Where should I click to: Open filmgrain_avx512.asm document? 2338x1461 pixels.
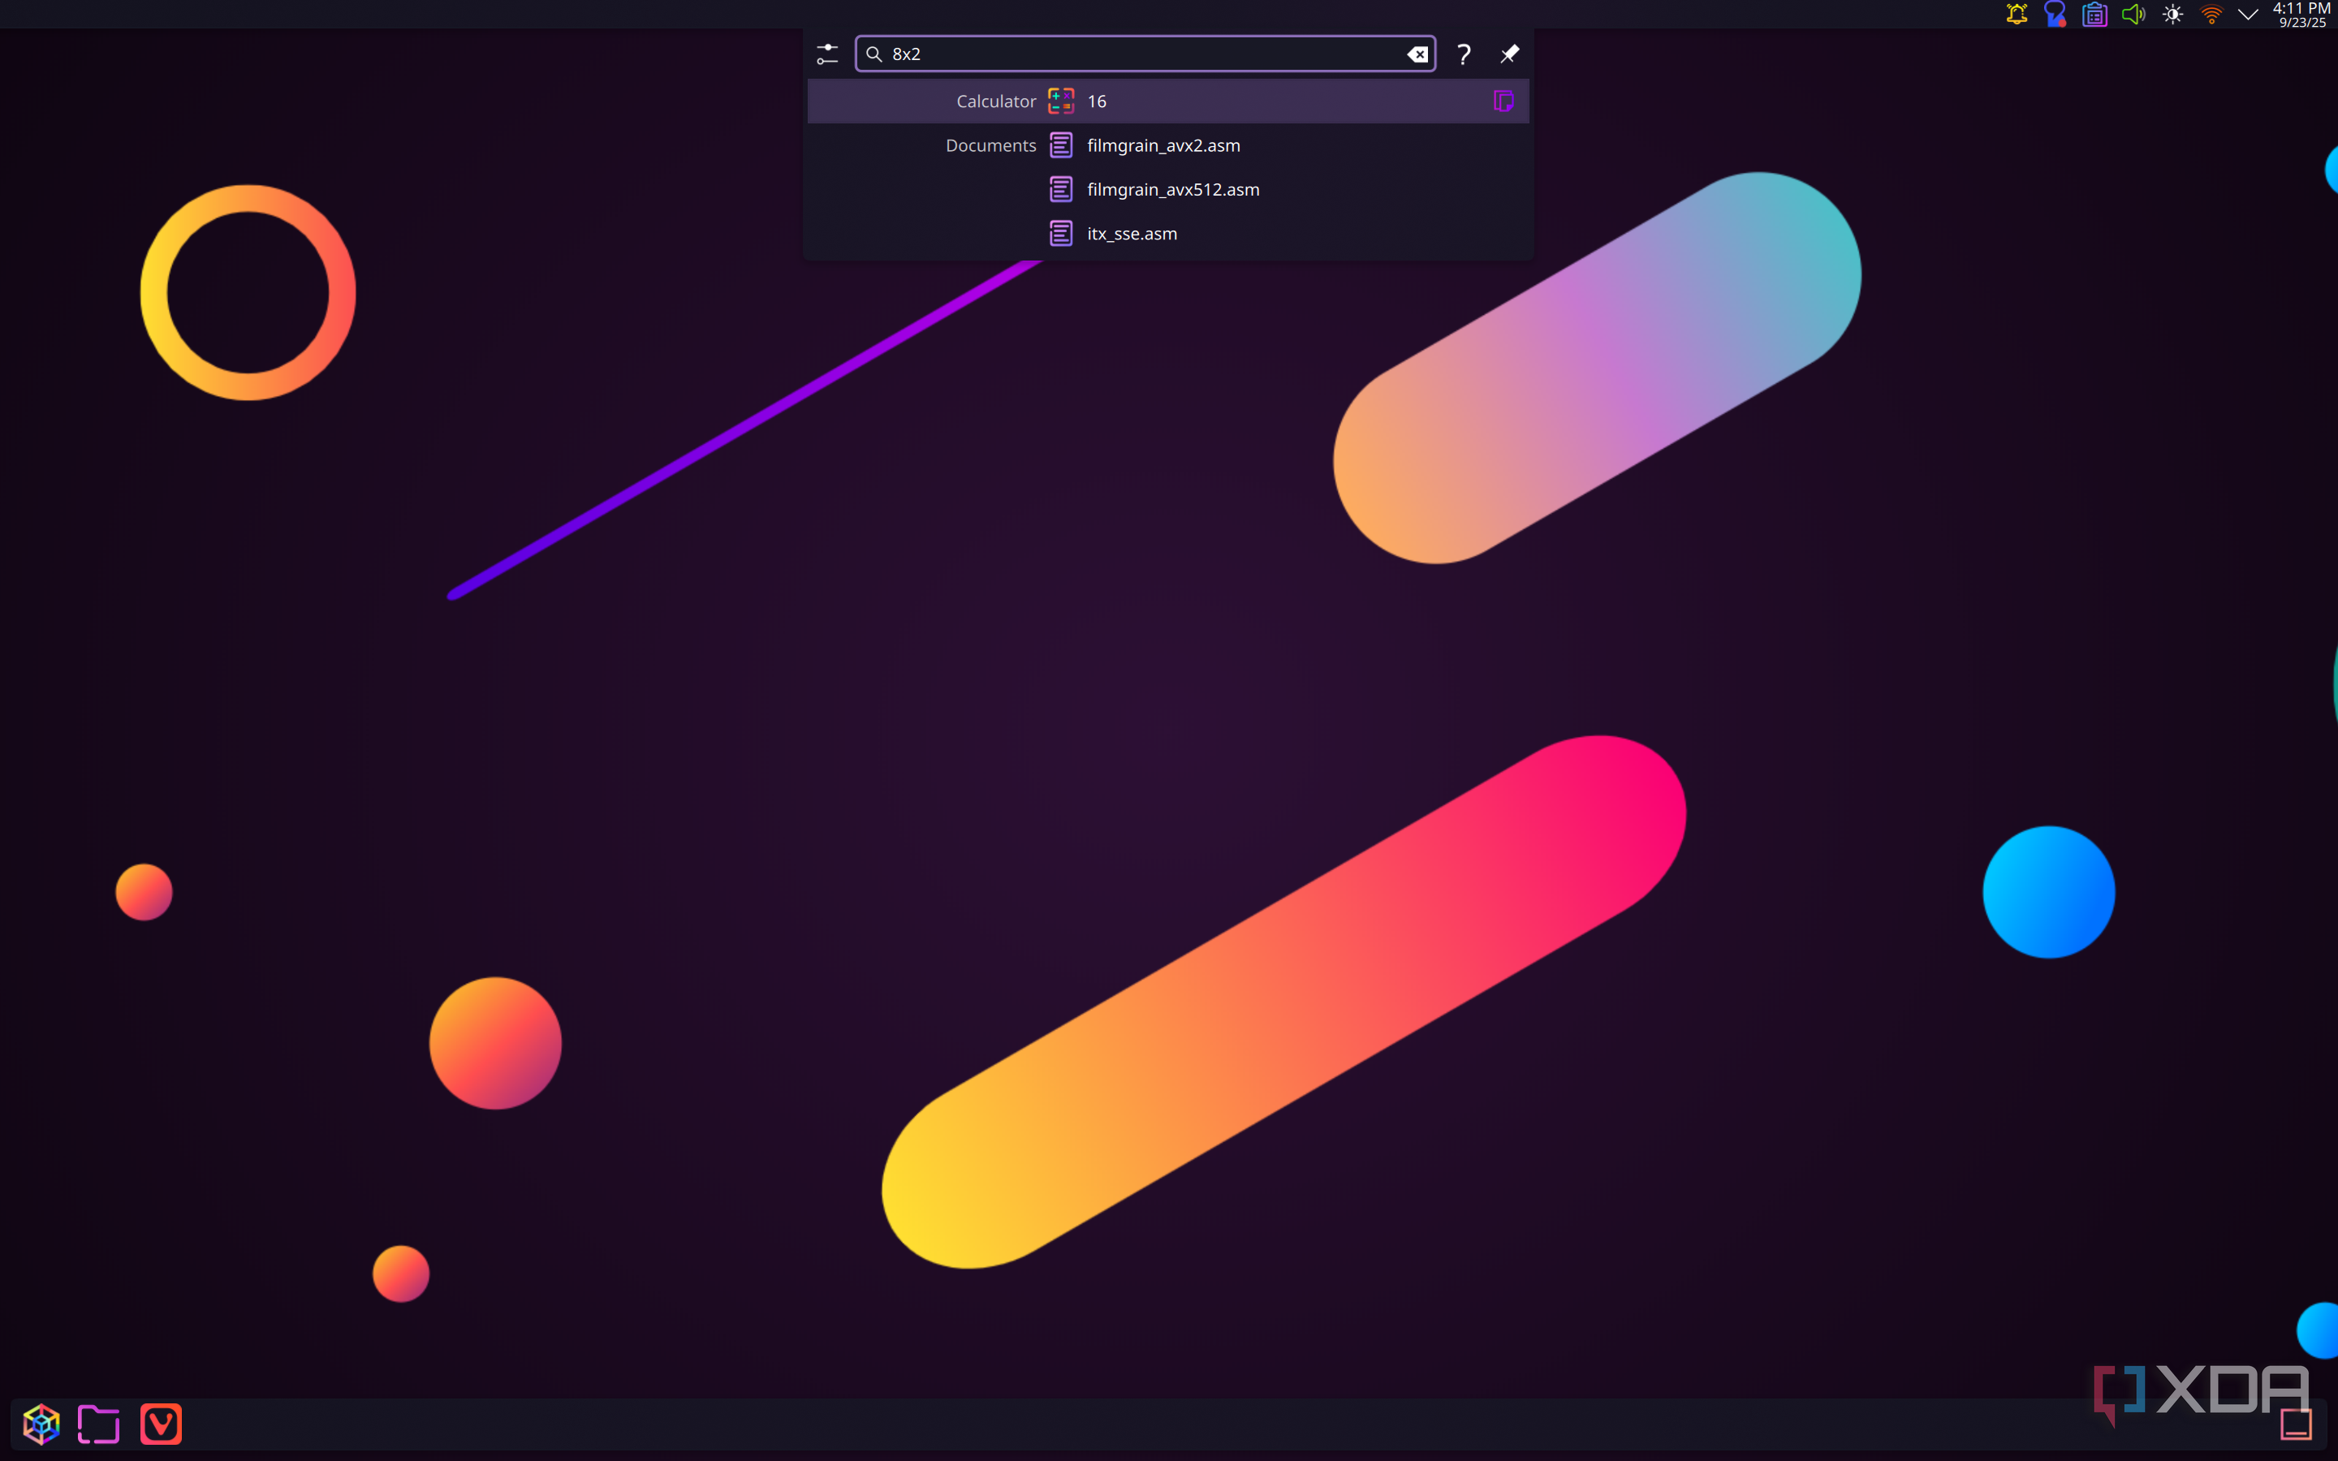coord(1168,189)
